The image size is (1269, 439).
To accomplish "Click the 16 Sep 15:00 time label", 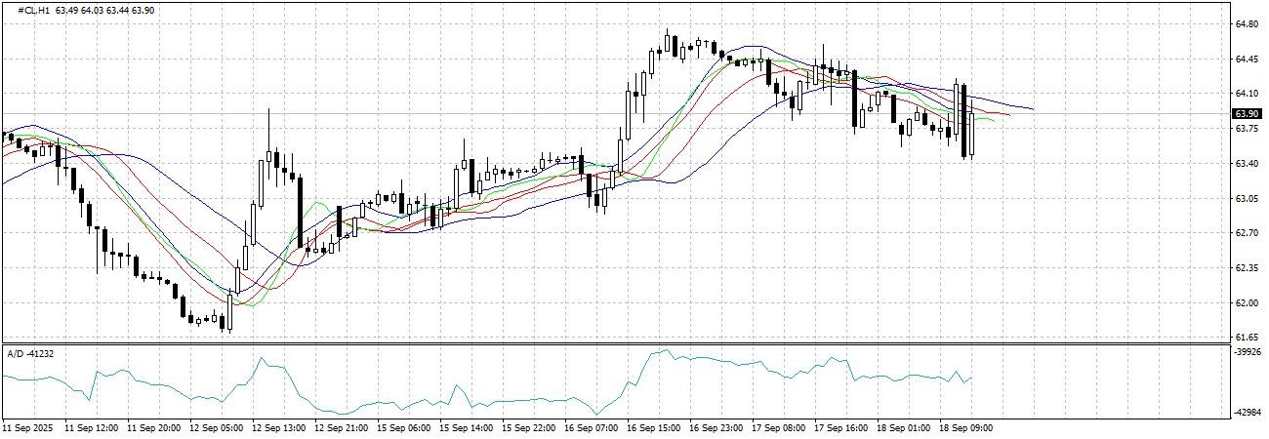I will coord(653,428).
